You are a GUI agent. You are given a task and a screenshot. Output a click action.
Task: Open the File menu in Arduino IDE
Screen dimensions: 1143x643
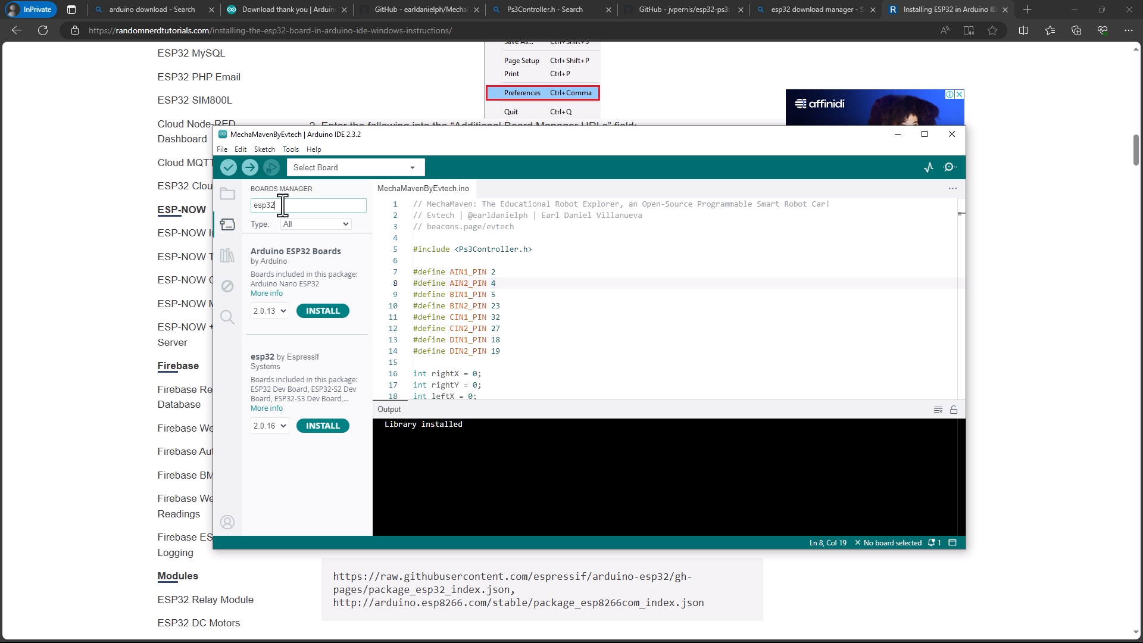tap(222, 149)
